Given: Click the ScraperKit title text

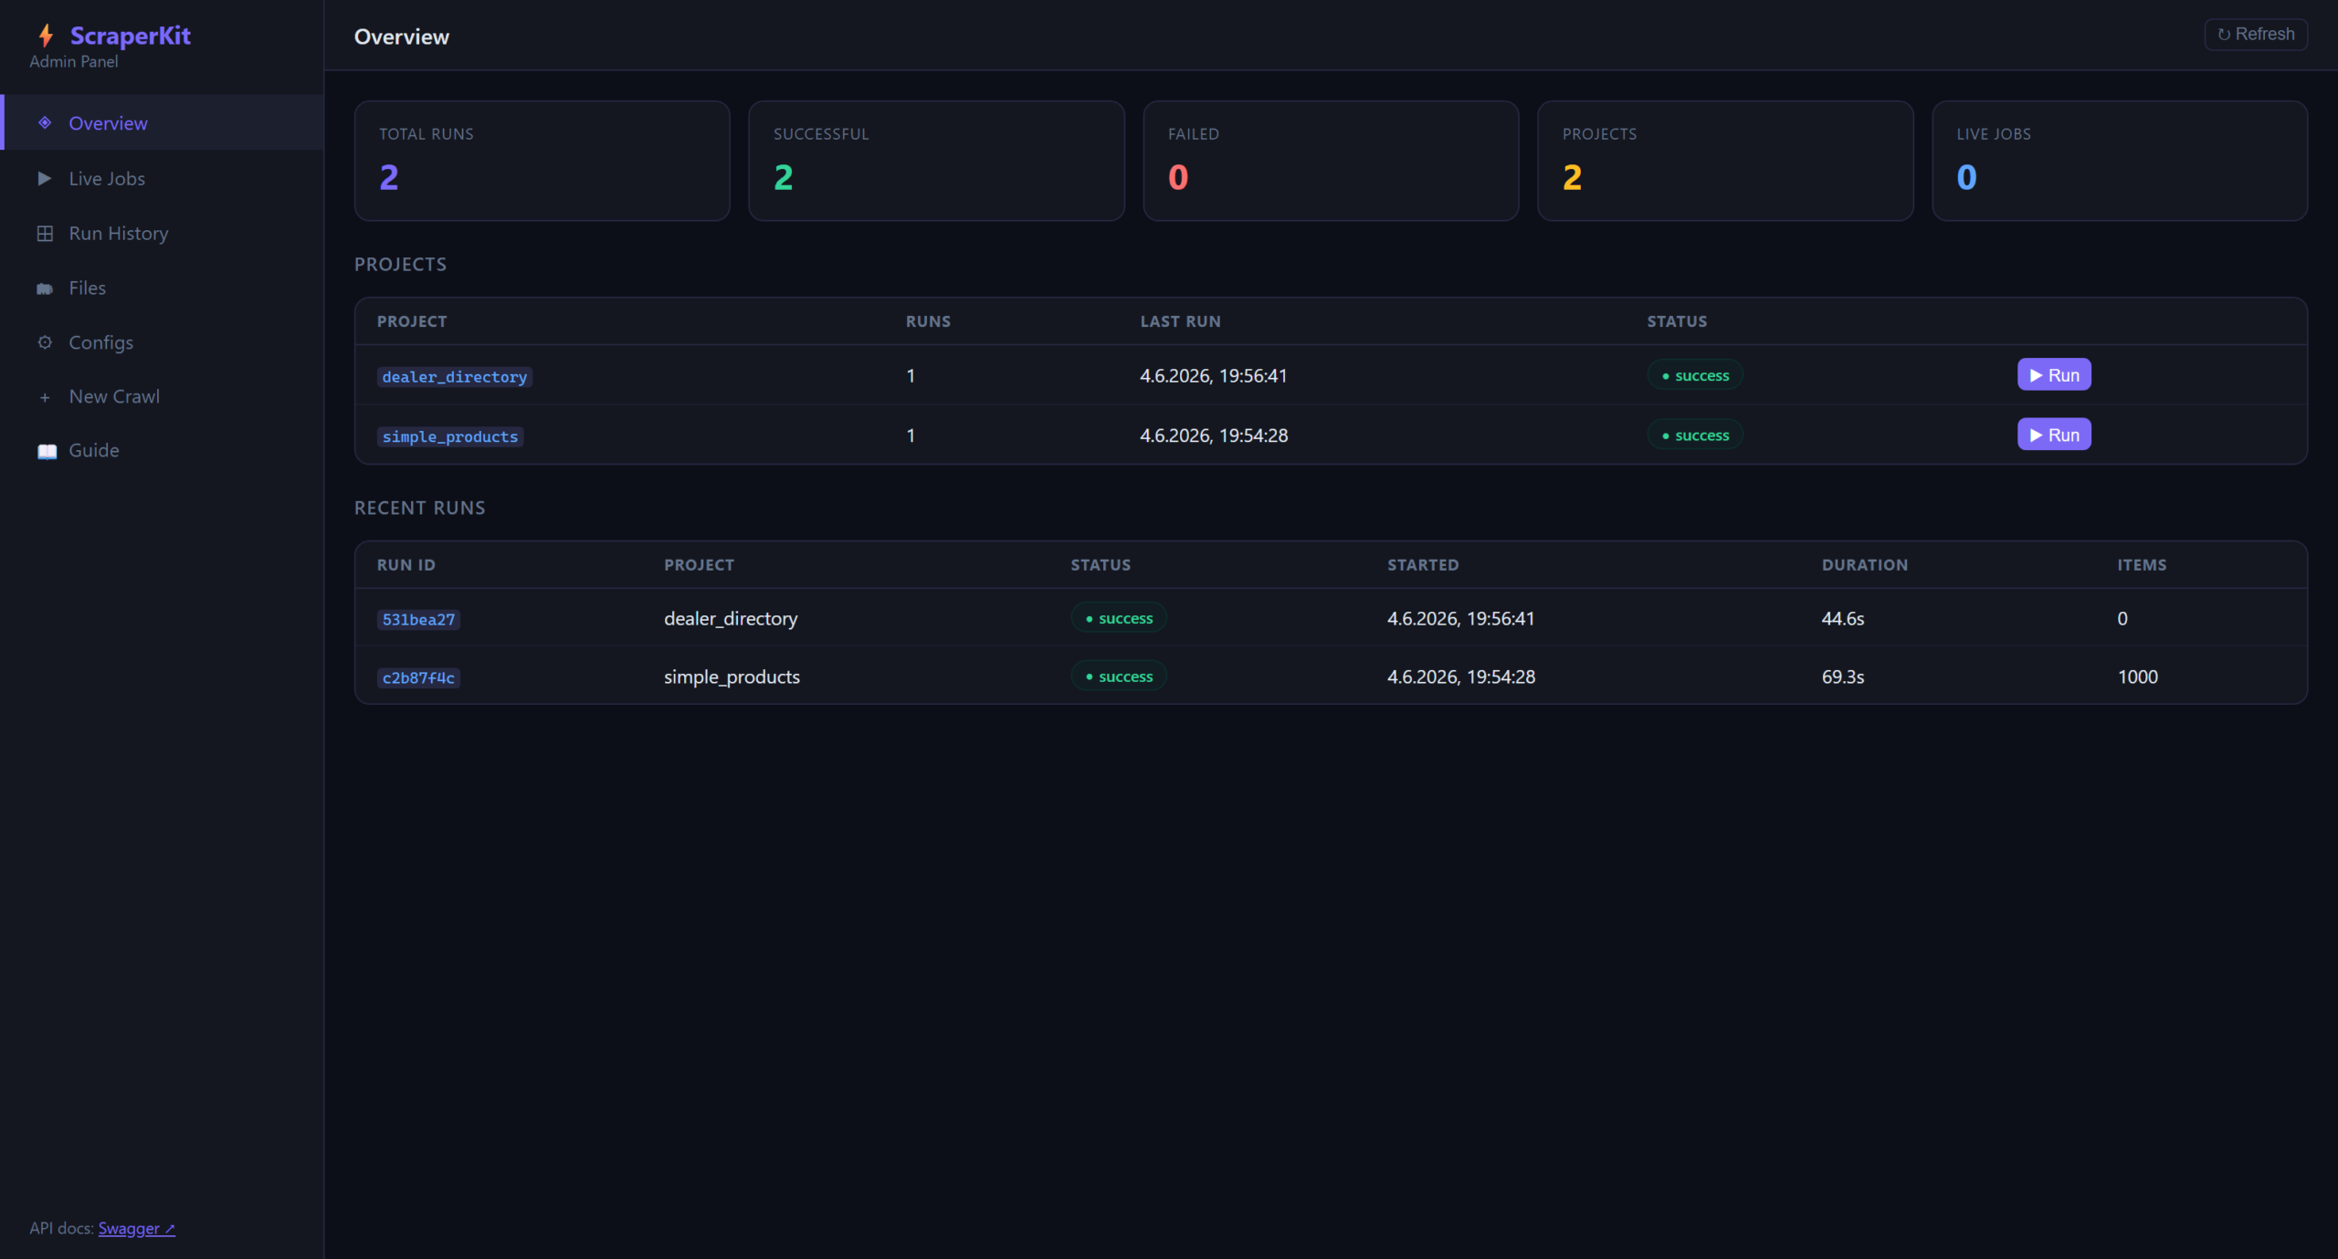Looking at the screenshot, I should (x=131, y=36).
